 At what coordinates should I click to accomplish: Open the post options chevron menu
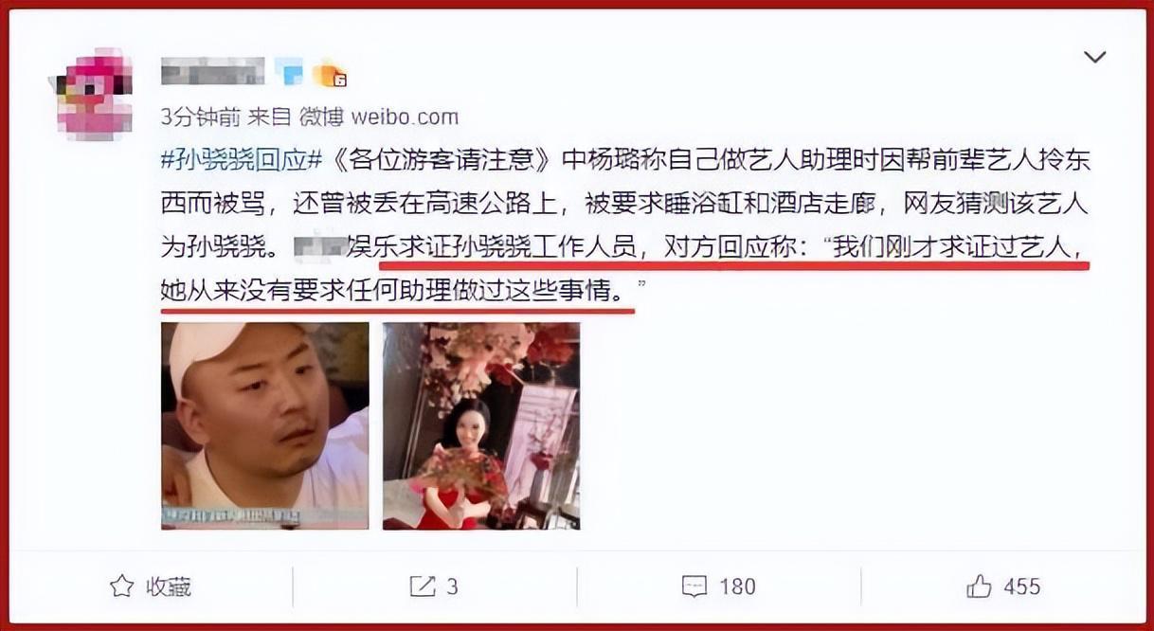[x=1094, y=58]
